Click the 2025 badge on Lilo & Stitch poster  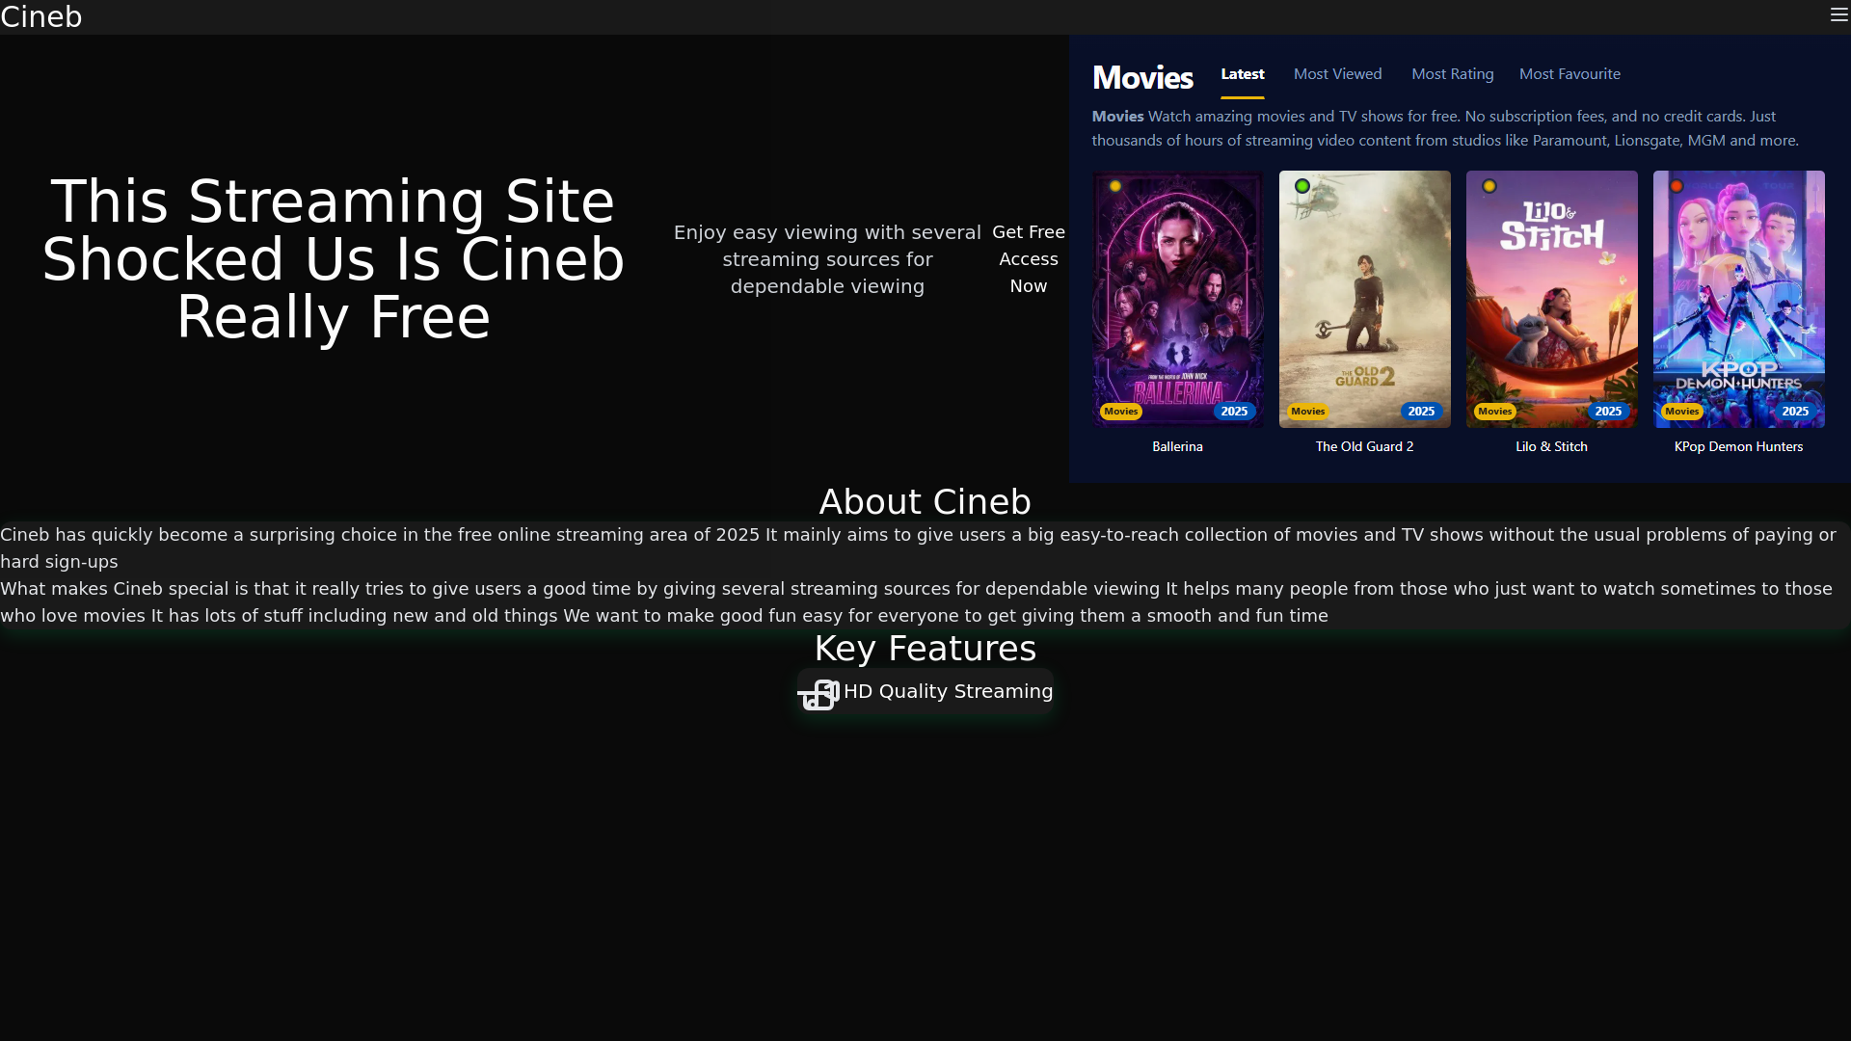pyautogui.click(x=1608, y=412)
